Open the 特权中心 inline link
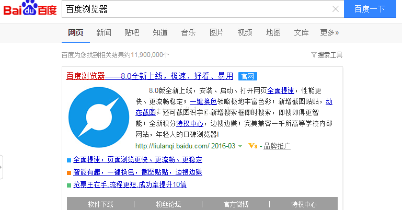This screenshot has height=210, width=402. tap(190, 124)
